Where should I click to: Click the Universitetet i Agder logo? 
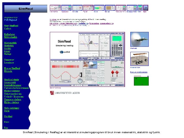click(x=65, y=93)
